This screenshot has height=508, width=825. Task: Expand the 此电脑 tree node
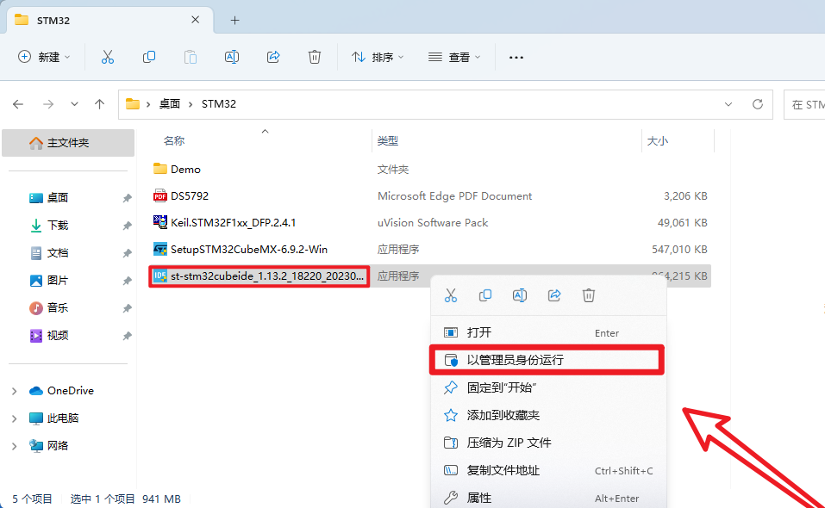pyautogui.click(x=14, y=418)
